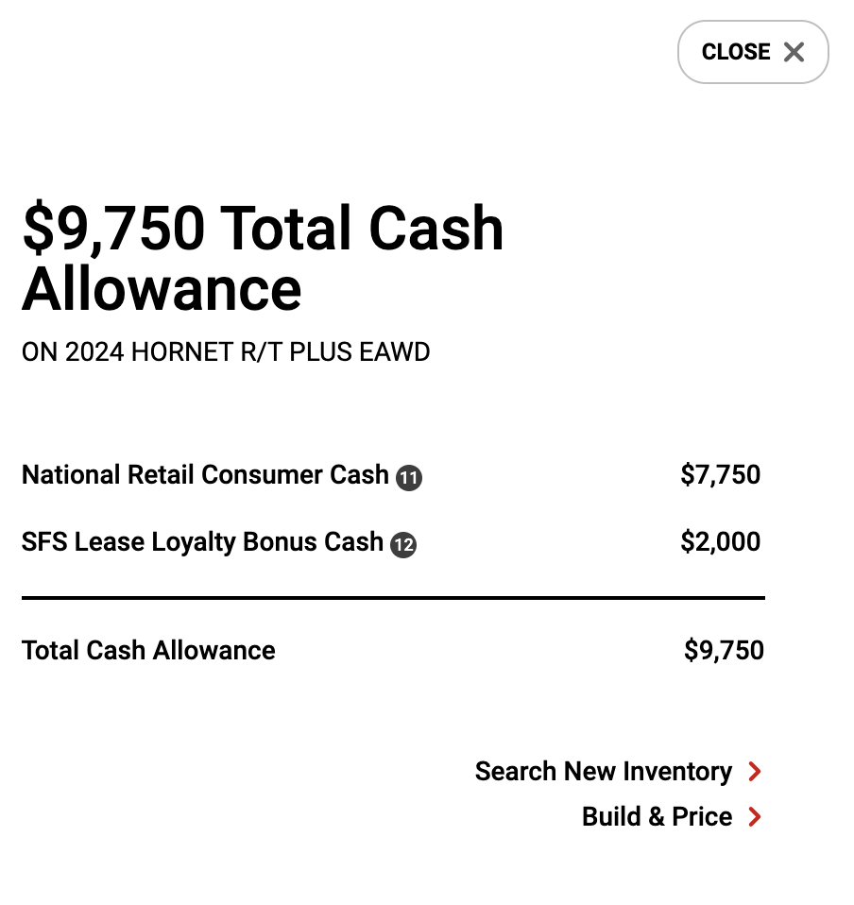Click red chevron beside Build & Price

coord(755,817)
